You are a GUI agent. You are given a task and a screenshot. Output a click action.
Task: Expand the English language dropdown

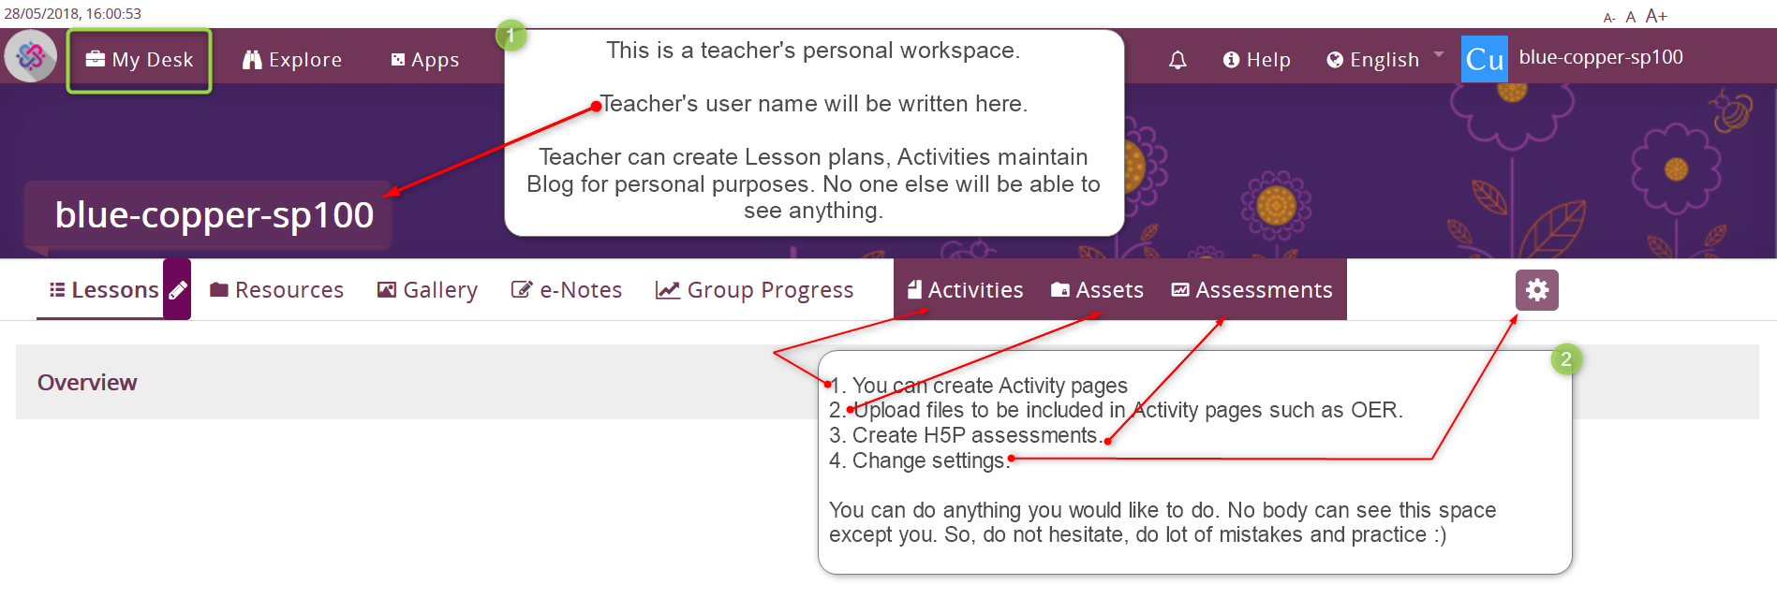point(1385,60)
